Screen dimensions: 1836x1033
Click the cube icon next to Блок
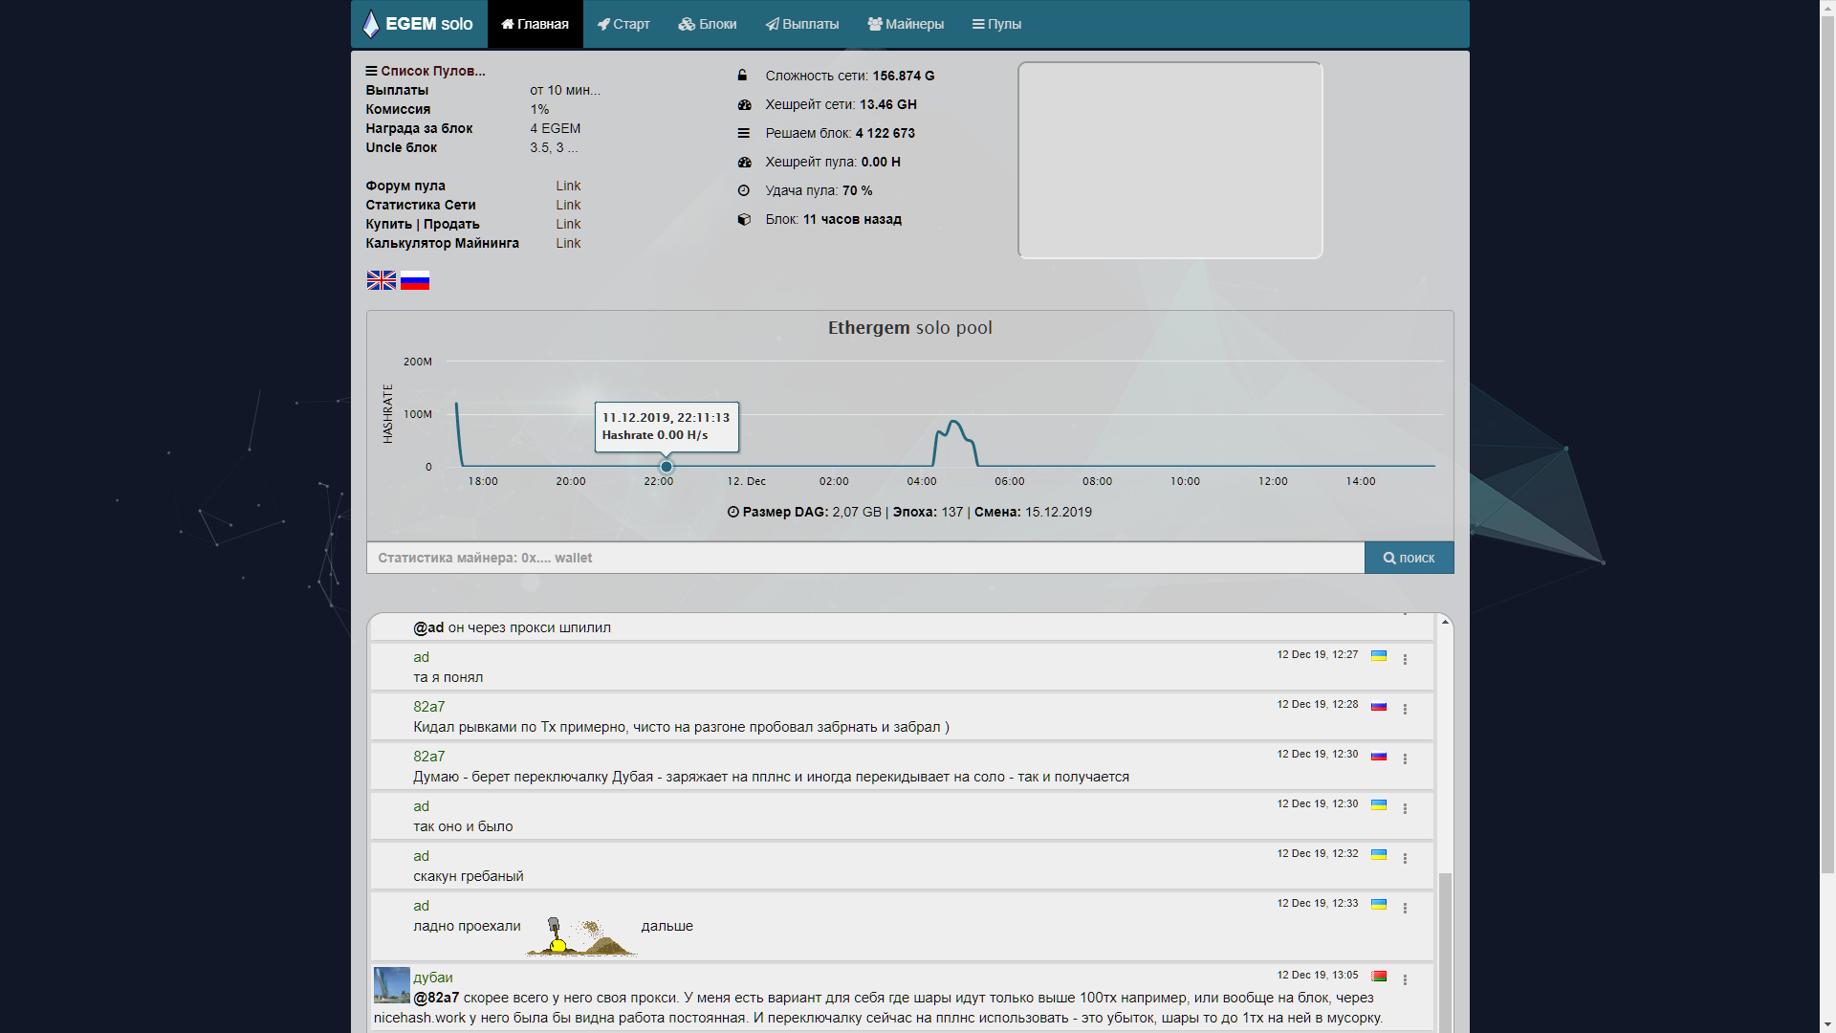[x=744, y=219]
